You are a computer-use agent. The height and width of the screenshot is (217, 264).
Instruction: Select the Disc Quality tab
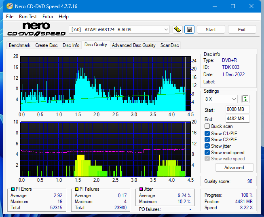[x=96, y=45]
